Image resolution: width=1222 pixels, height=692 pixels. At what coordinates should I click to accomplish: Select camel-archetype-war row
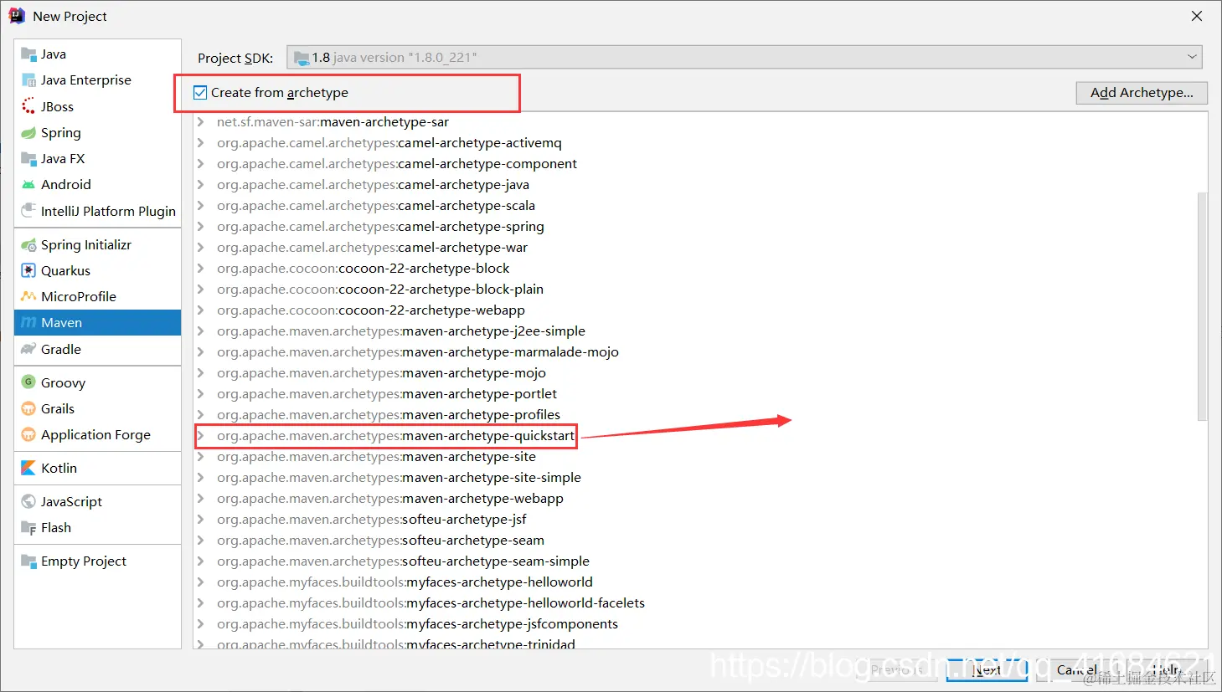tap(700, 247)
